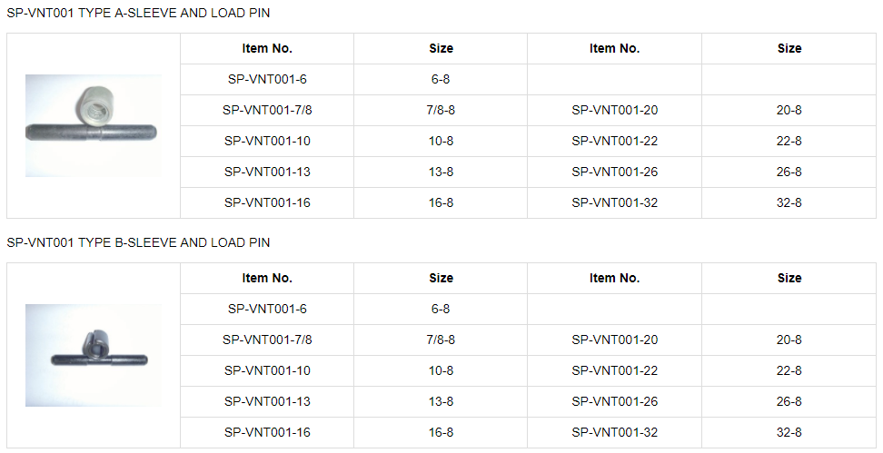This screenshot has height=453, width=883.
Task: Click the Type B-Sleeve and Load Pin heading
Action: [138, 243]
